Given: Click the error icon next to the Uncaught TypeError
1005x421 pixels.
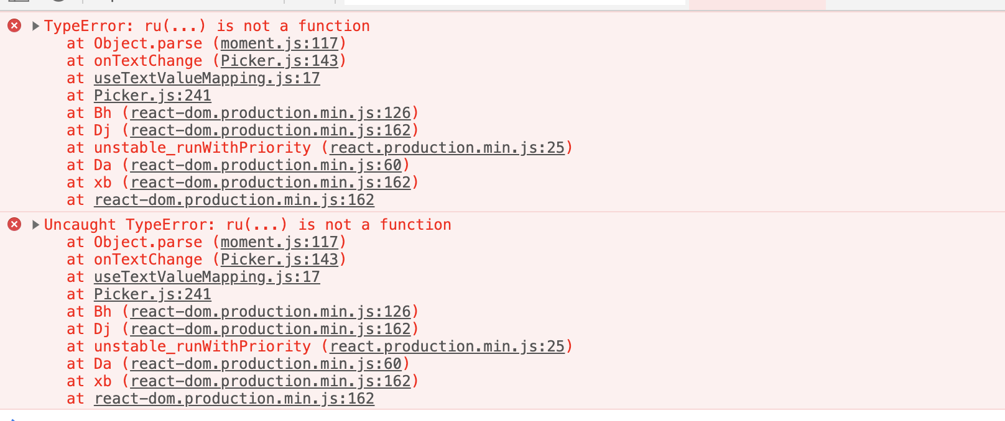Looking at the screenshot, I should [14, 225].
